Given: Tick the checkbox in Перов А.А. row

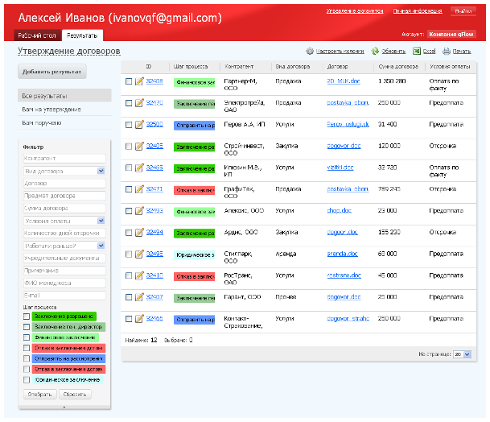Looking at the screenshot, I should point(129,125).
